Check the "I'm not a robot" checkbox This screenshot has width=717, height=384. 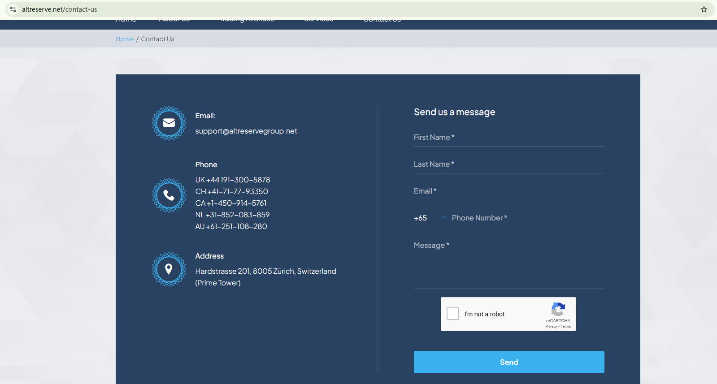(x=453, y=314)
